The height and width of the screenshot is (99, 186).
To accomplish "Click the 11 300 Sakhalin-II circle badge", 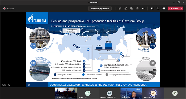I will coord(153,46).
